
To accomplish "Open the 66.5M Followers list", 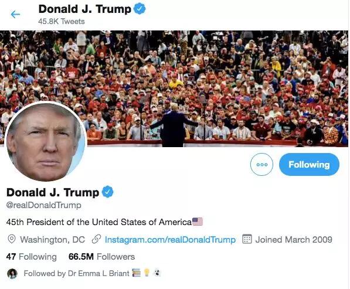I will pyautogui.click(x=101, y=256).
